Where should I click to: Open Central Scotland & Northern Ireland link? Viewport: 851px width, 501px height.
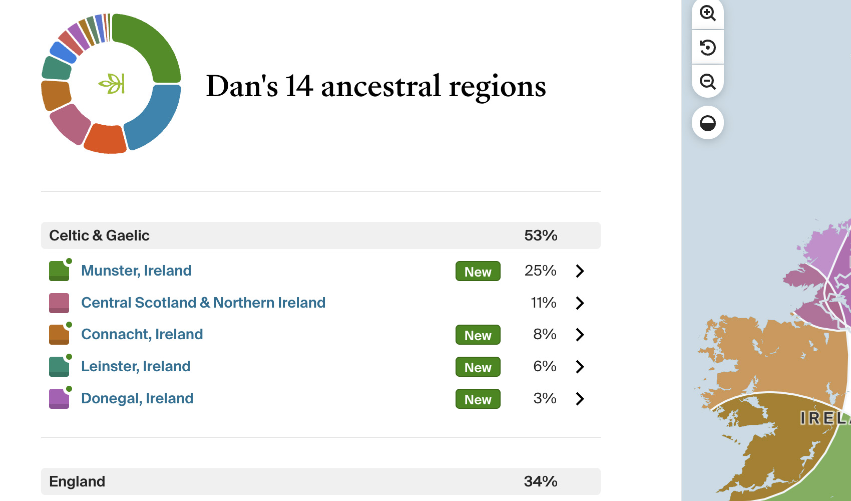(x=203, y=303)
